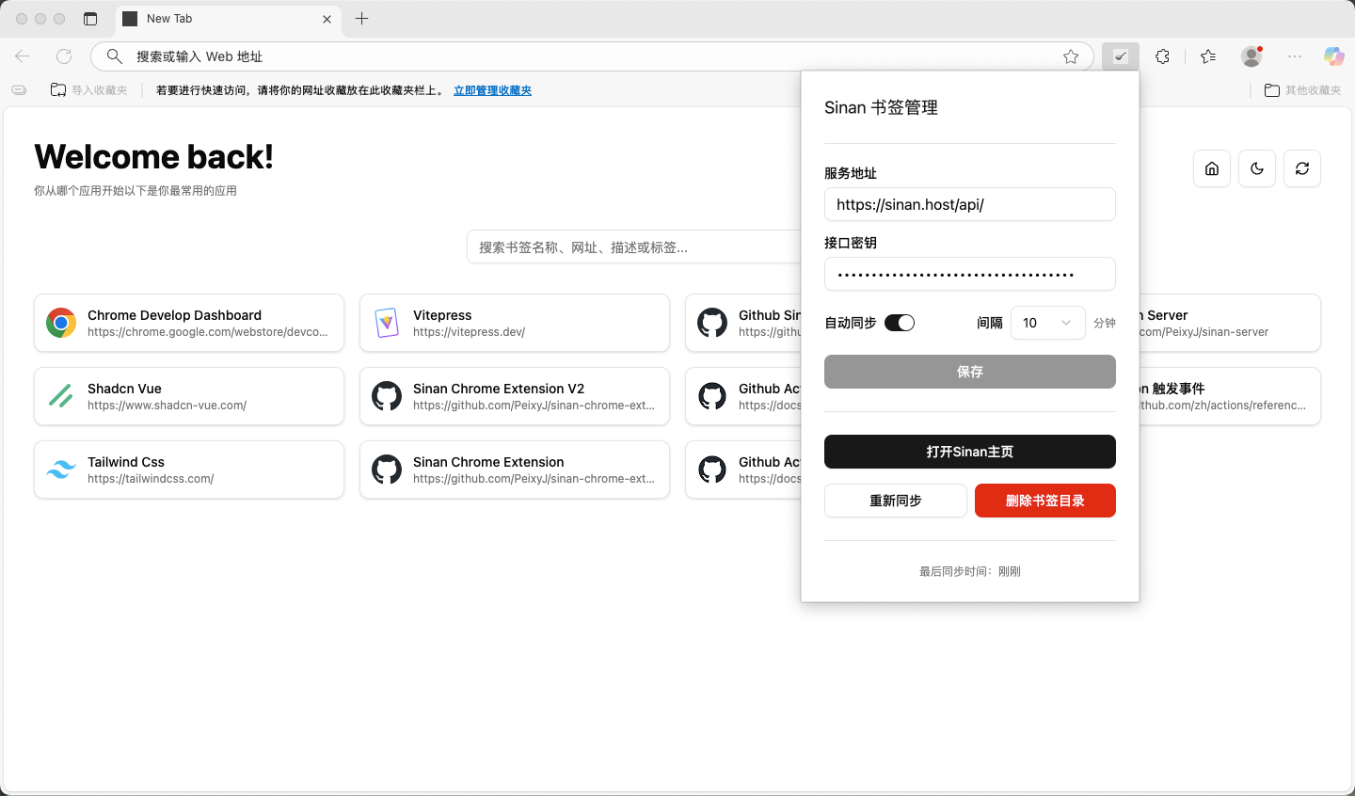Open the Vitepress bookmark title
The image size is (1355, 796).
pyautogui.click(x=442, y=315)
